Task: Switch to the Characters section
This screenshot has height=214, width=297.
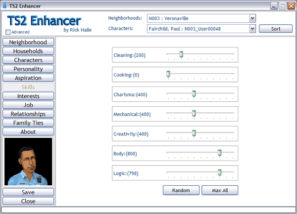Action: tap(28, 60)
